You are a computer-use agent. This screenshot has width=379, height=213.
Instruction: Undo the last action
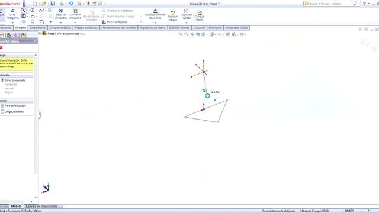coord(70,4)
